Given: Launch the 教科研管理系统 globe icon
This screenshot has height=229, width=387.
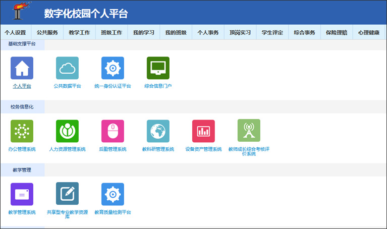Looking at the screenshot, I should (158, 131).
